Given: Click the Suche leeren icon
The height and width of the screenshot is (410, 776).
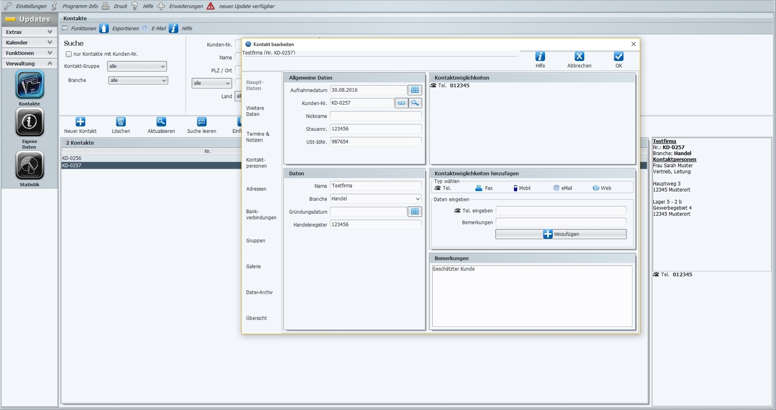Looking at the screenshot, I should pos(202,122).
